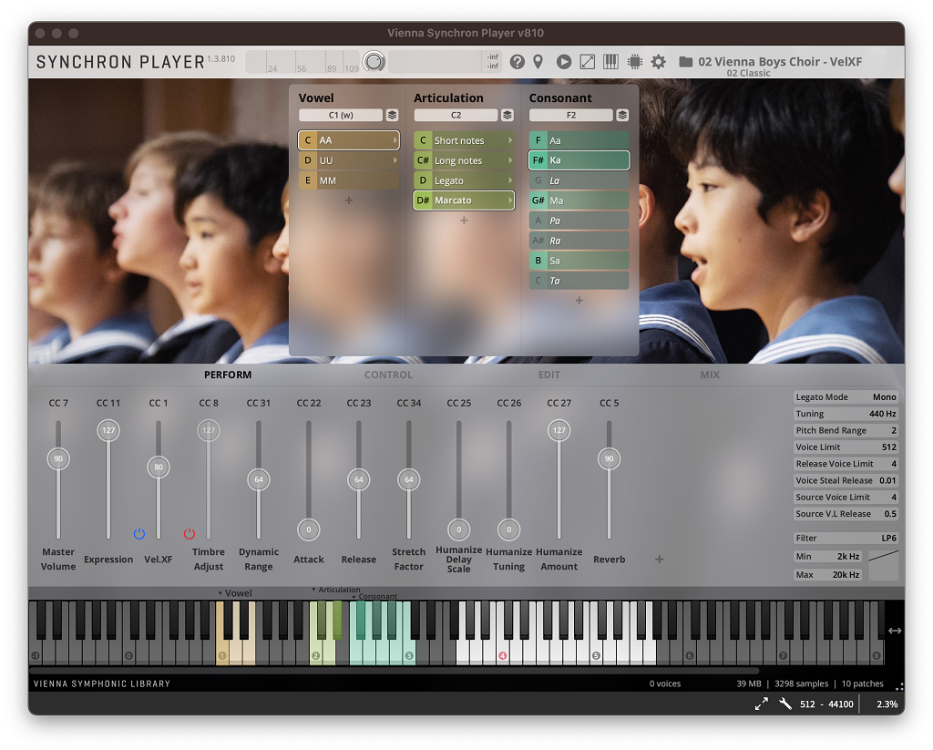Expand the Marcato articulation arrow
Screen dimensions: 933x750
point(510,200)
